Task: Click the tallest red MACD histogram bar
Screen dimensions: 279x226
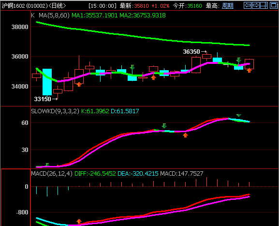Action: point(206,182)
